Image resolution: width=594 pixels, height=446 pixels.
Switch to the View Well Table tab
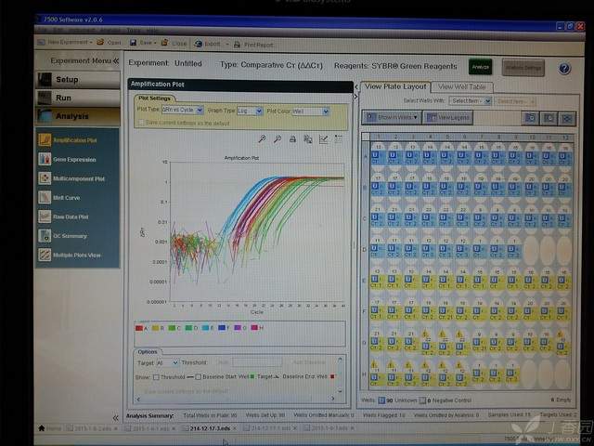coord(462,86)
